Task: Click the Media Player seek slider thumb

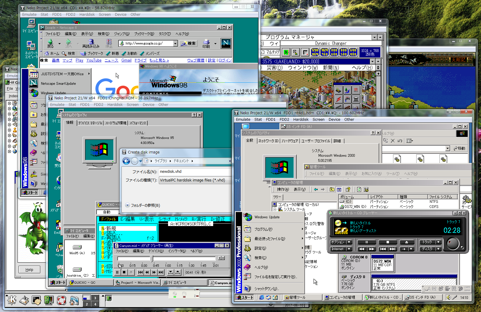Action: [x=151, y=258]
